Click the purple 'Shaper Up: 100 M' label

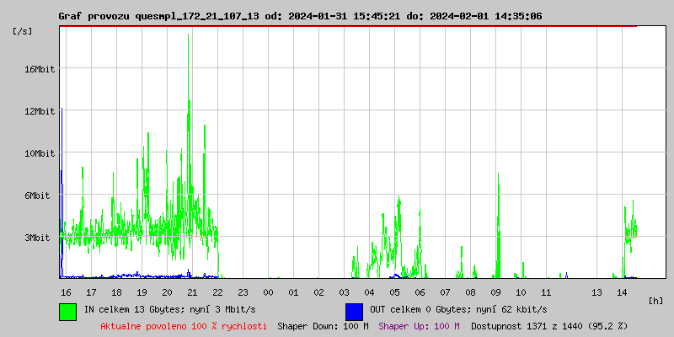(419, 326)
